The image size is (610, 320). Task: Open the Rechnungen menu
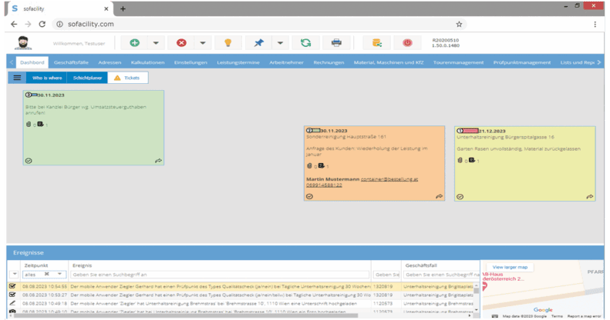[329, 62]
